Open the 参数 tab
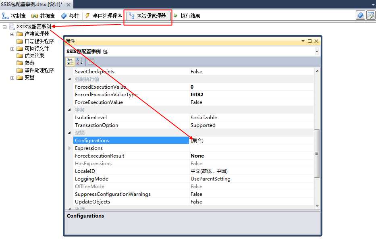 70,16
